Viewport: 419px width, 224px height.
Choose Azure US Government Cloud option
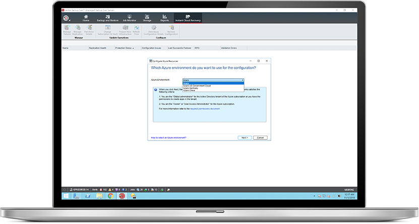[x=213, y=86]
